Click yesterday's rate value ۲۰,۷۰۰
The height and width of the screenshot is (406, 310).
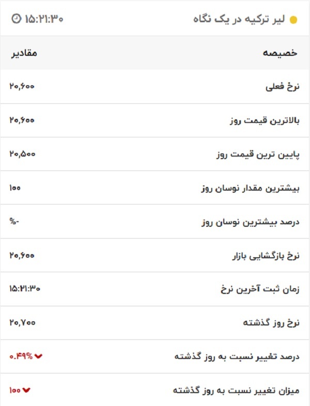click(x=22, y=322)
